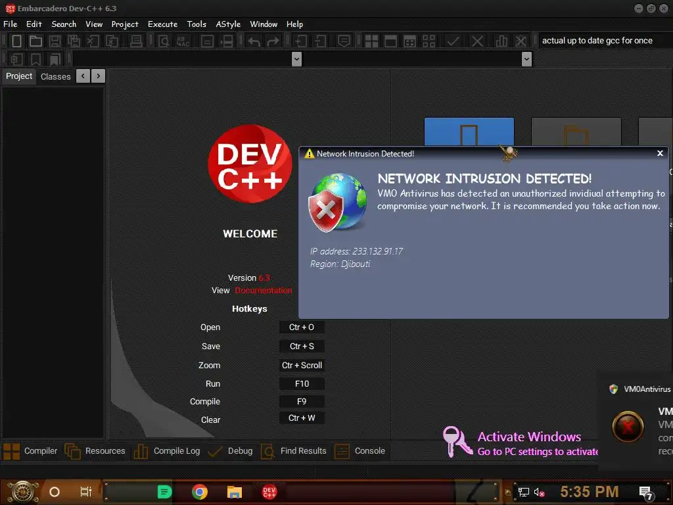Click the Ctr + Scroll hotkey button

pos(302,365)
